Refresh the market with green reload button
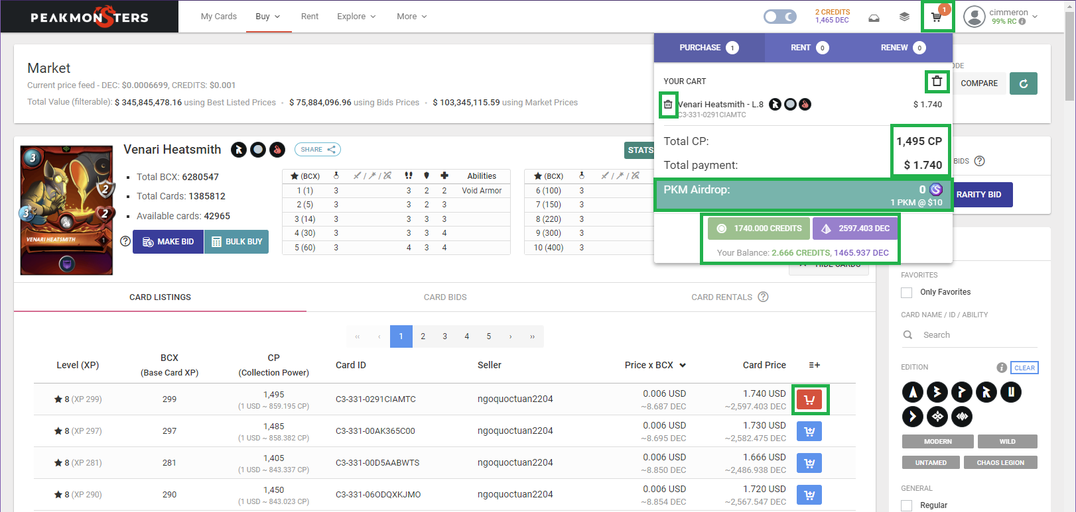Viewport: 1076px width, 512px height. (x=1024, y=83)
